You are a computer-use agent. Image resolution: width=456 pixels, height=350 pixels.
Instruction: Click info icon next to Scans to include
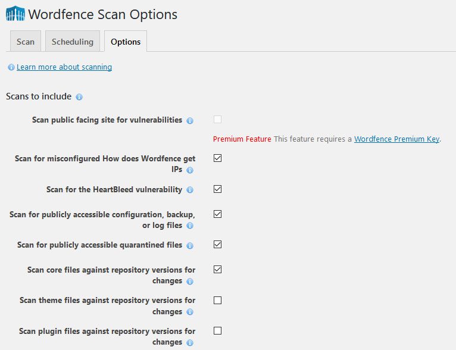coord(79,97)
